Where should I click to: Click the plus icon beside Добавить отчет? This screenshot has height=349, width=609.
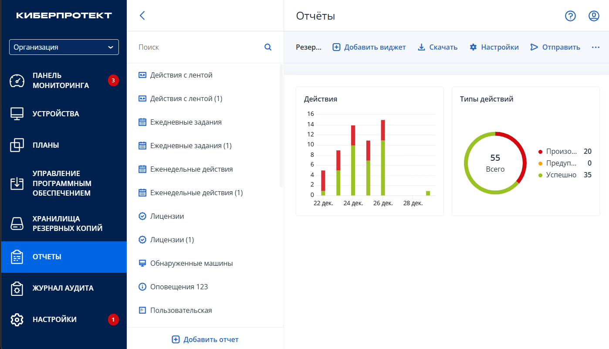coord(176,339)
